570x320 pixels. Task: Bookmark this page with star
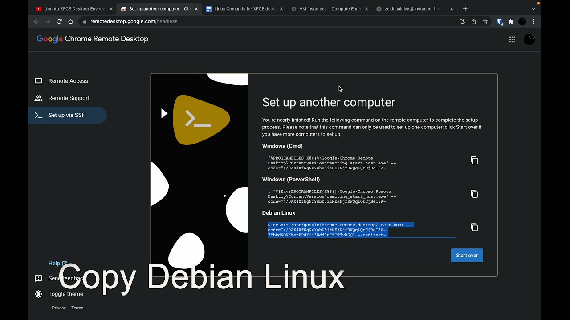pos(485,21)
